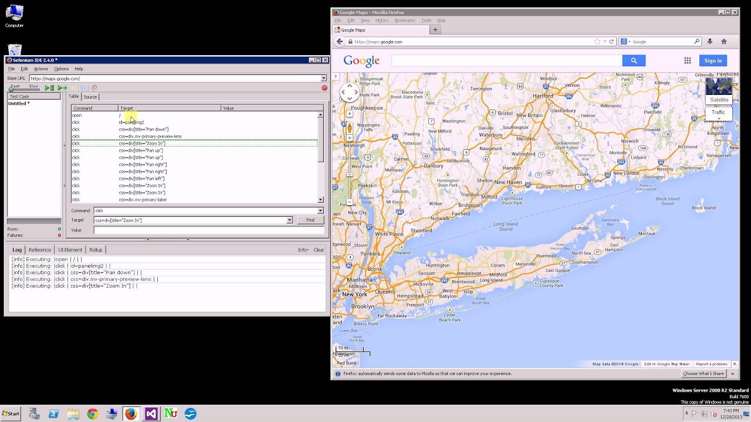The image size is (751, 422).
Task: Toggle the red record button in Selenium IDE
Action: pyautogui.click(x=324, y=88)
